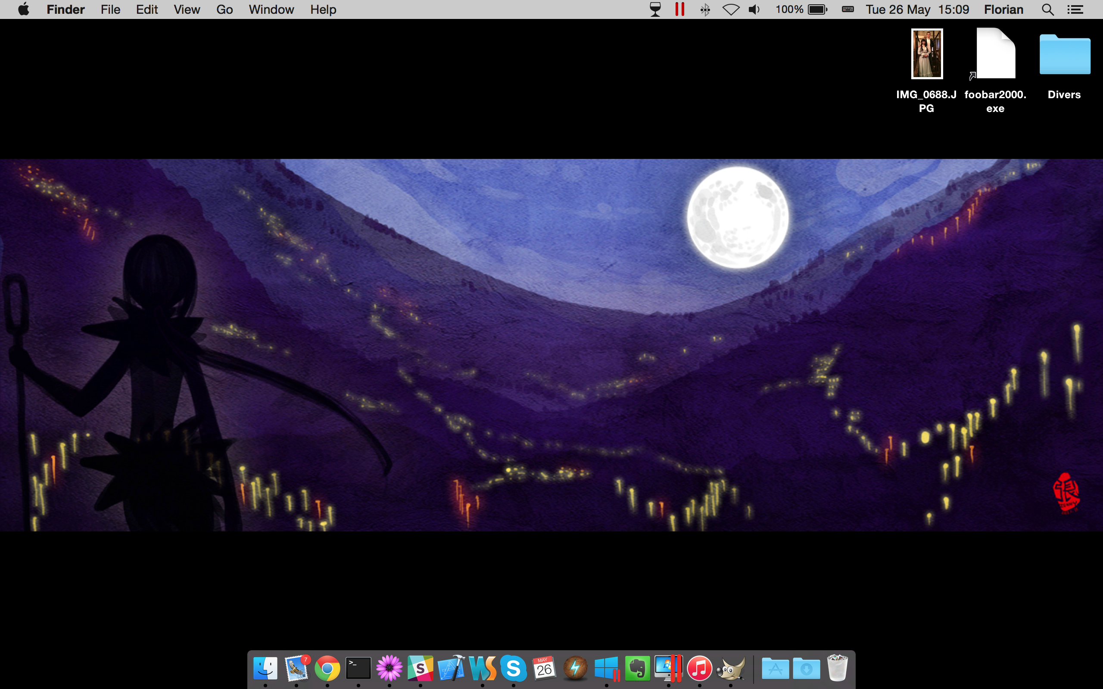Screen dimensions: 1103x689
Task: Open Google Chrome from the Dock
Action: pyautogui.click(x=327, y=668)
